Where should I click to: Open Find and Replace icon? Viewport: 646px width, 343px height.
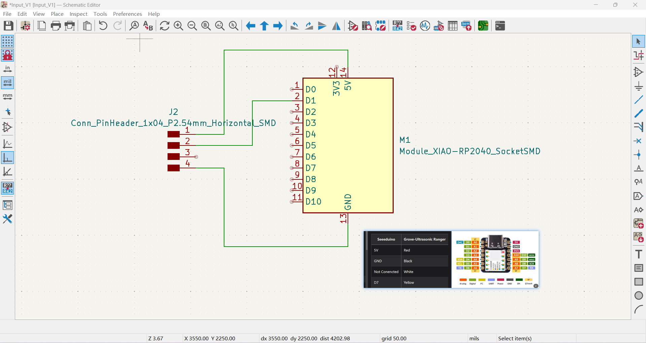point(148,26)
